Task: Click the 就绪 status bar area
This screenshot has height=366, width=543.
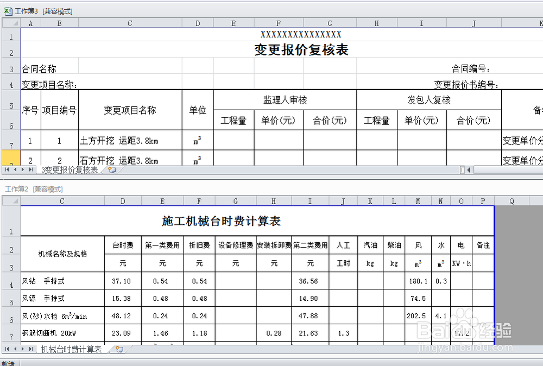Action: (x=8, y=362)
